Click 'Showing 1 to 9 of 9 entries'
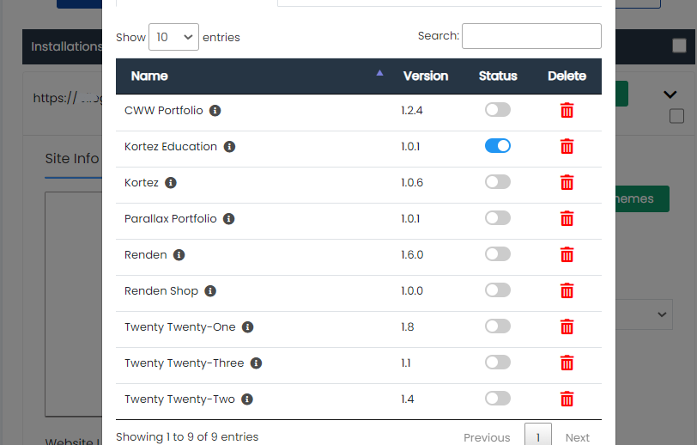Screen dimensions: 697x445 tap(187, 437)
